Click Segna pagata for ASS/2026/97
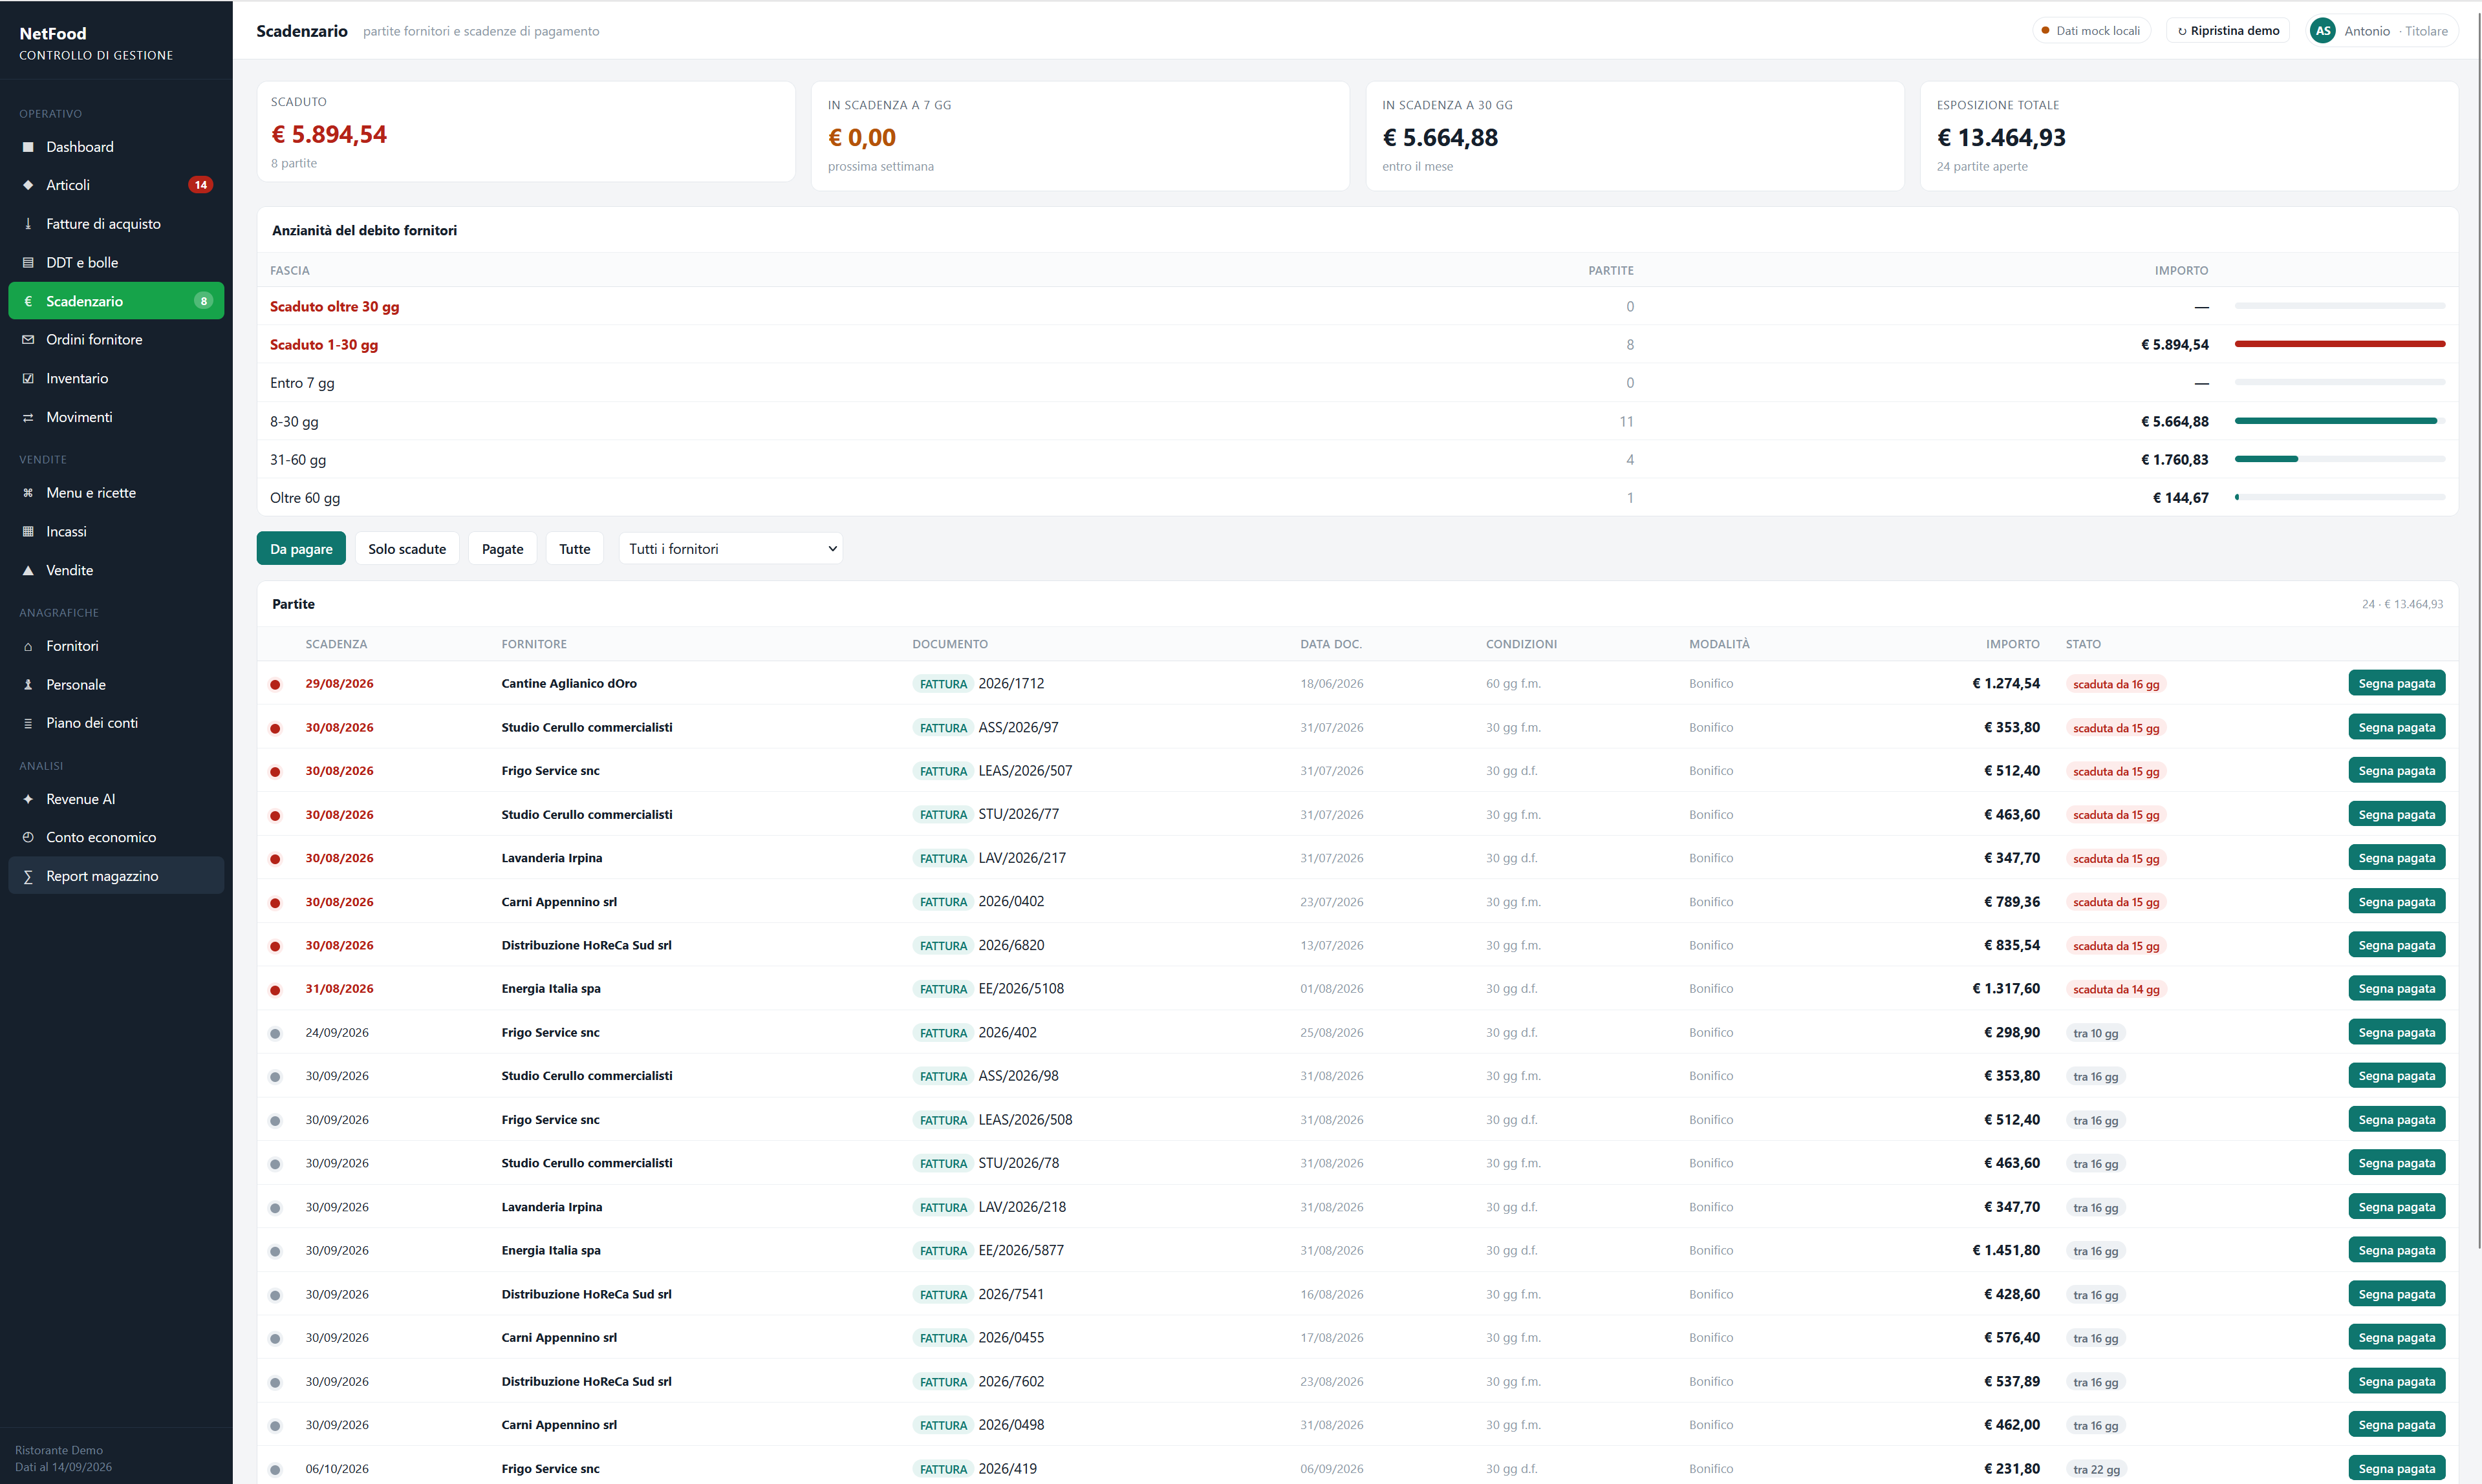 [2396, 727]
